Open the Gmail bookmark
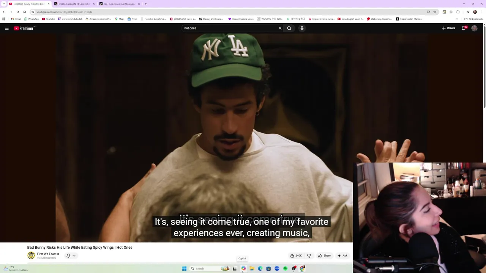 click(16, 19)
